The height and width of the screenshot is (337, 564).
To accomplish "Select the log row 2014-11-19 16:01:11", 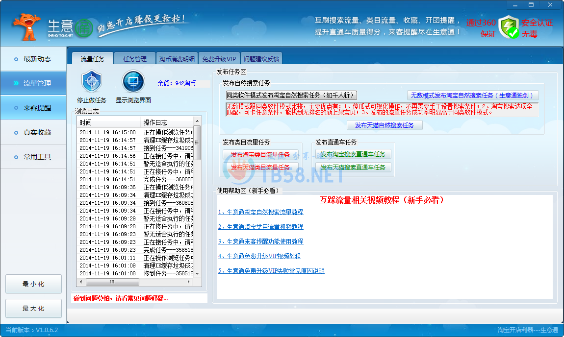I will pyautogui.click(x=135, y=258).
